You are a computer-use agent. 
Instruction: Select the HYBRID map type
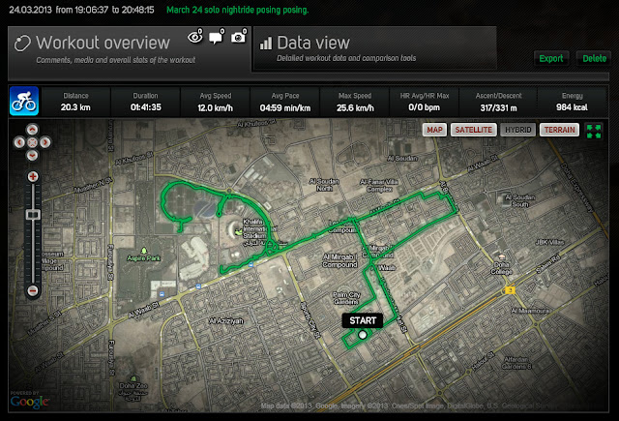[x=518, y=130]
